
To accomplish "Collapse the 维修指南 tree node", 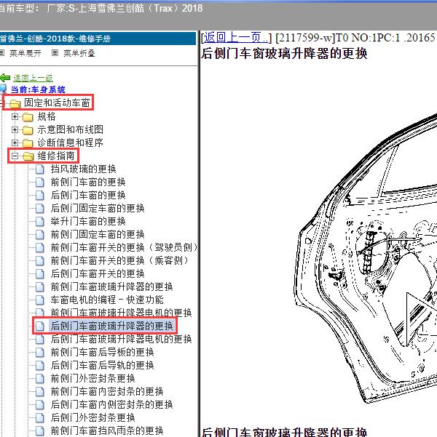I will pyautogui.click(x=15, y=156).
